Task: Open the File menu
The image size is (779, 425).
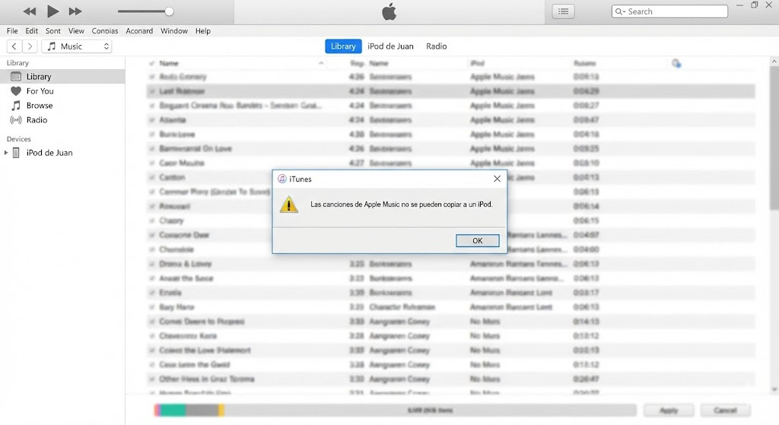Action: (12, 30)
